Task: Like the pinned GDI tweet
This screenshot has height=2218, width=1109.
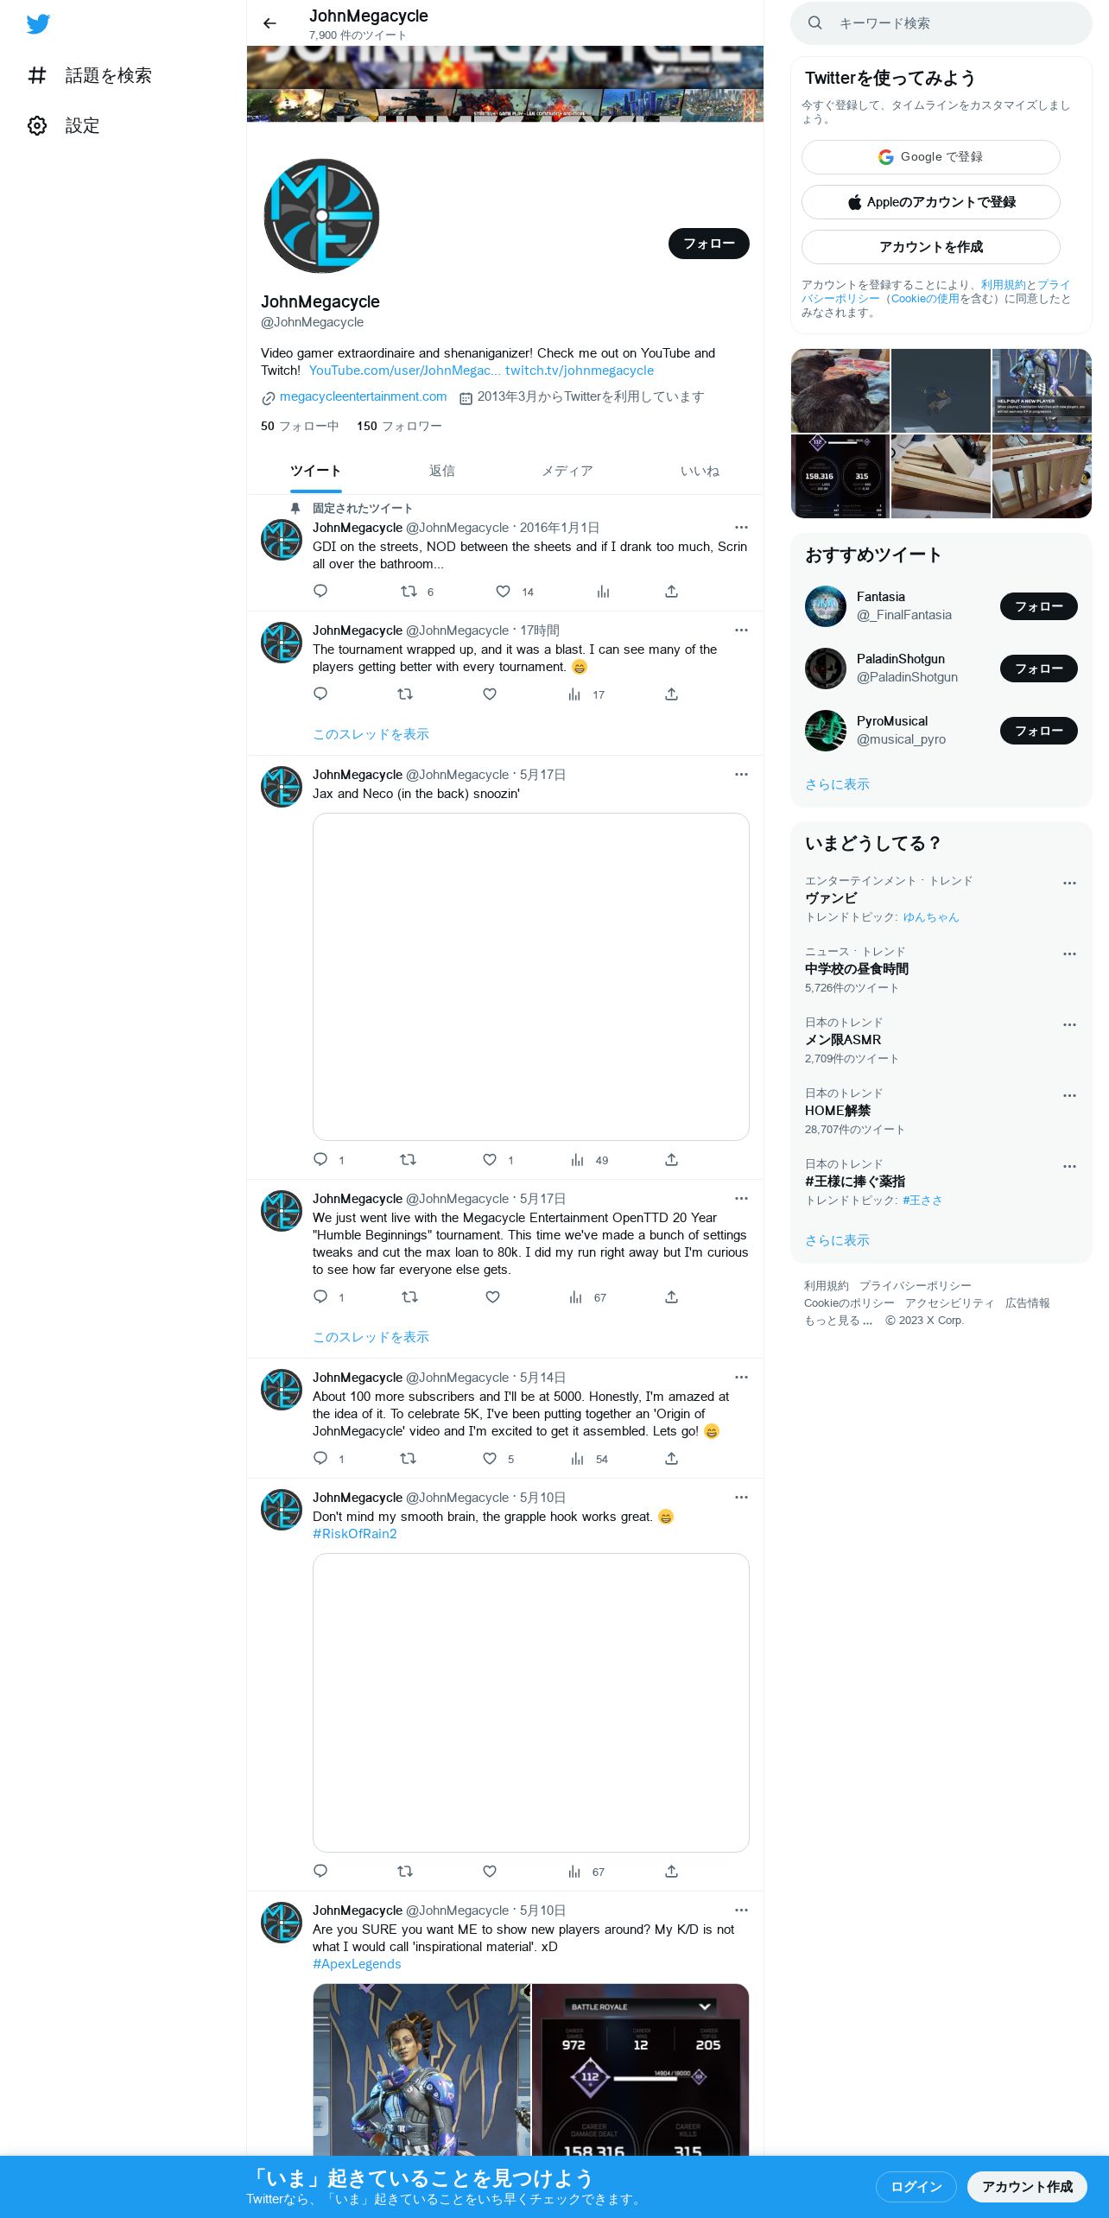Action: (503, 592)
